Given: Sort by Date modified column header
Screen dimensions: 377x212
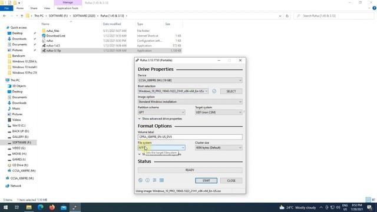Looking at the screenshot, I should click(112, 24).
